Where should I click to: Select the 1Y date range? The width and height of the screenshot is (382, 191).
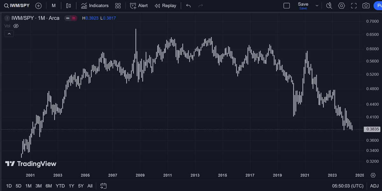(x=71, y=186)
